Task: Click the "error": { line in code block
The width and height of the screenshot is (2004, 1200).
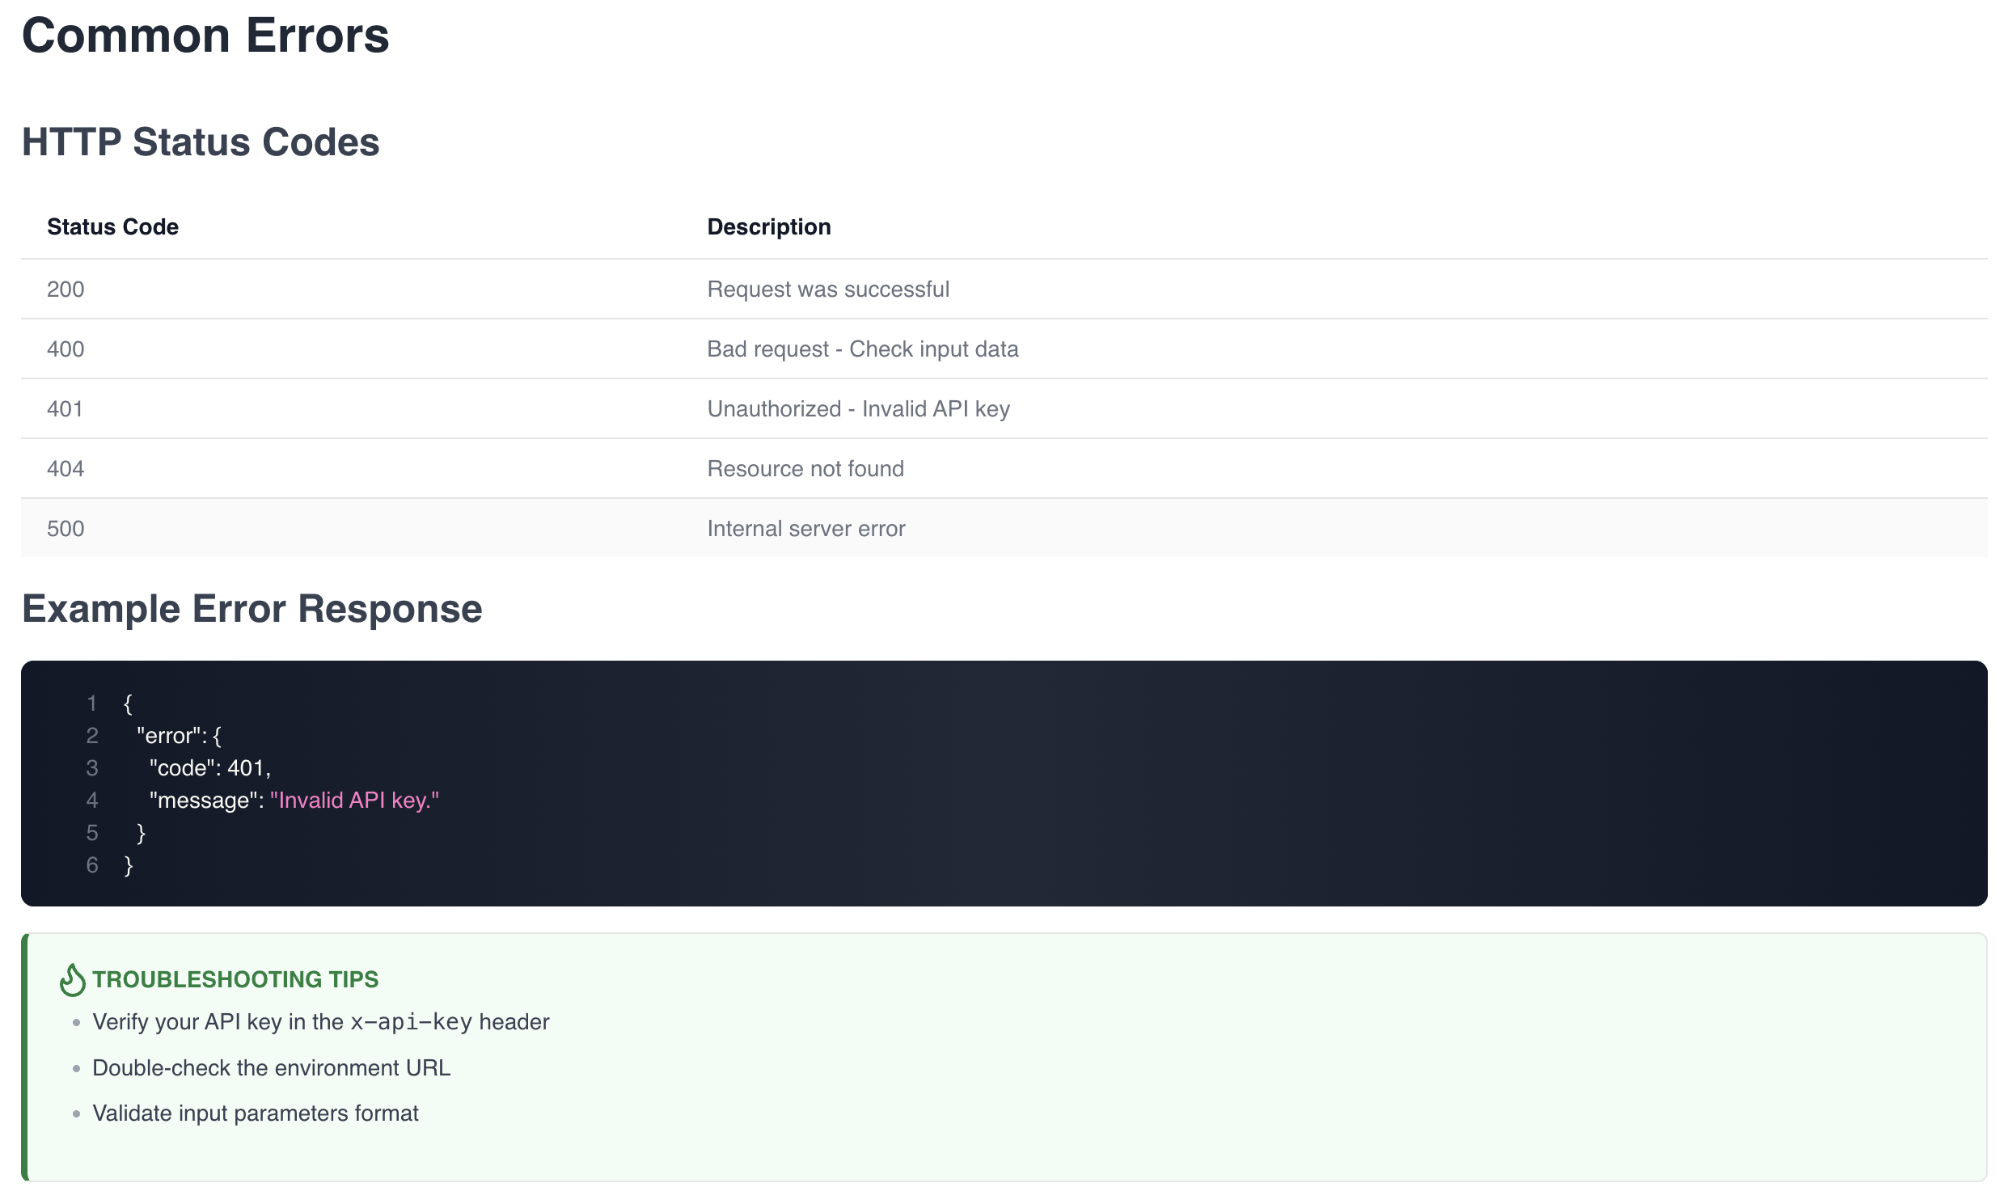Action: [179, 736]
